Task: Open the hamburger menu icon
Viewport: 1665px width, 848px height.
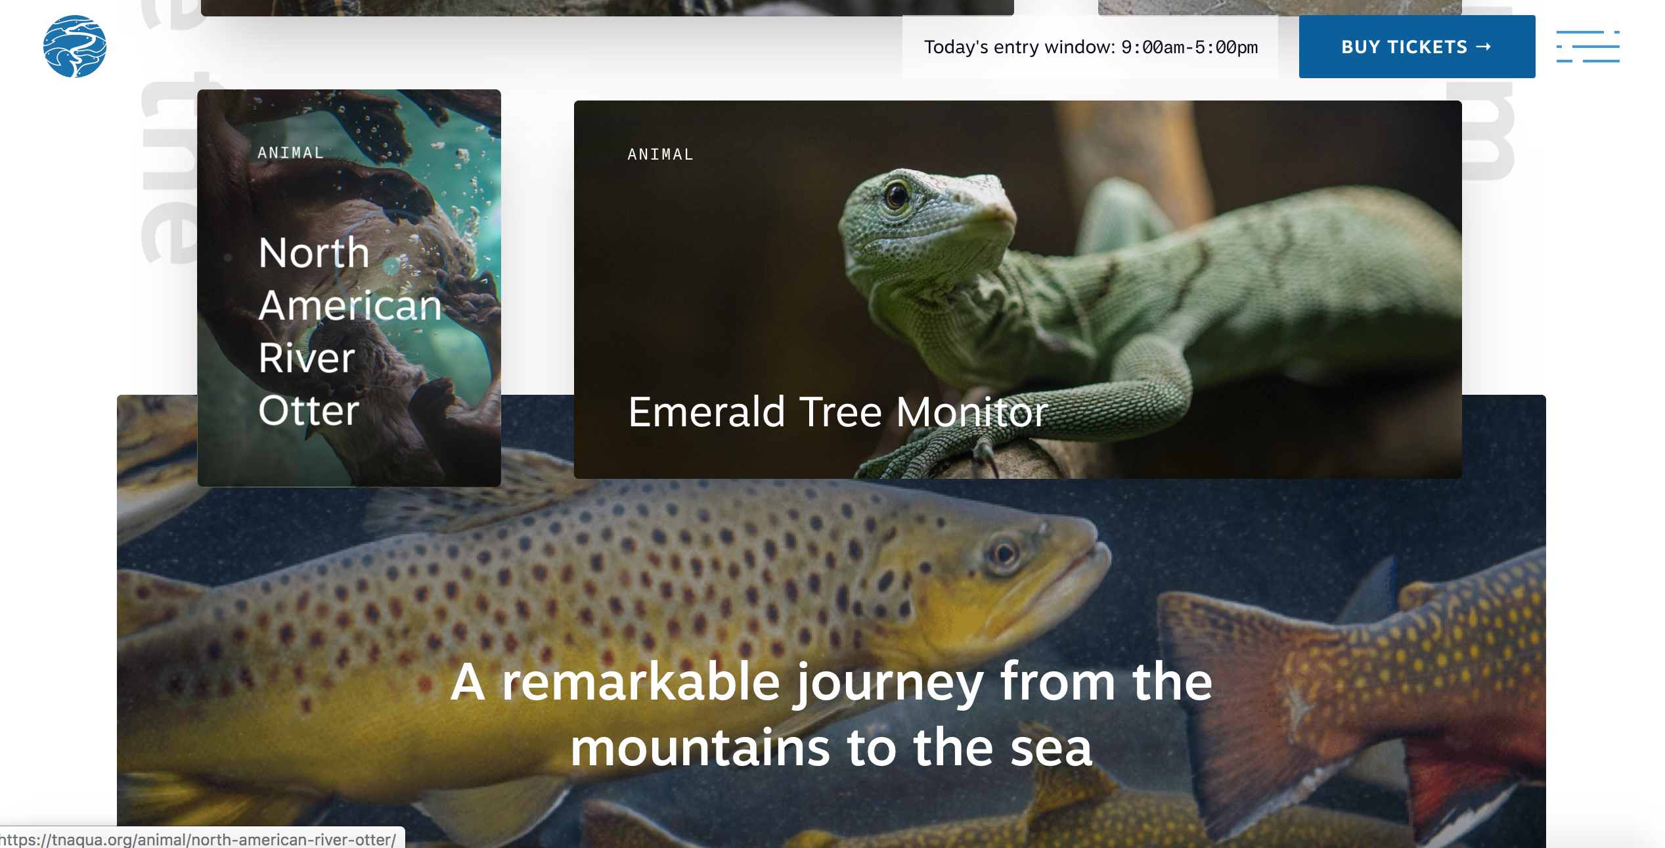Action: pyautogui.click(x=1587, y=47)
